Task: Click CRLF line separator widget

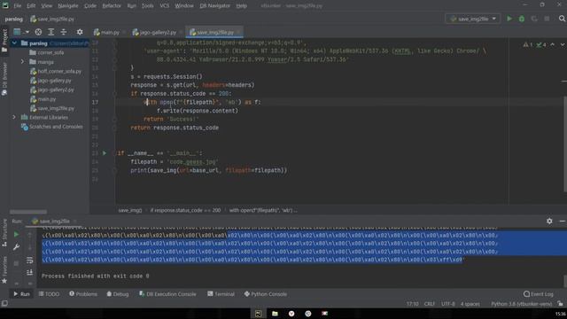Action: click(x=429, y=304)
